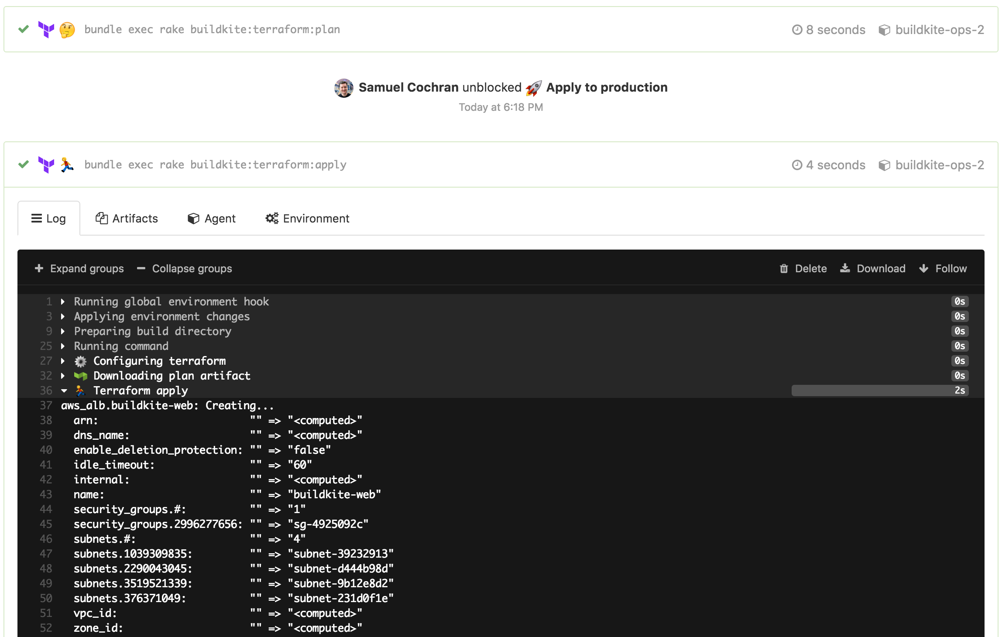Expand Downloading plan artifact group
The width and height of the screenshot is (1002, 637).
pyautogui.click(x=63, y=376)
